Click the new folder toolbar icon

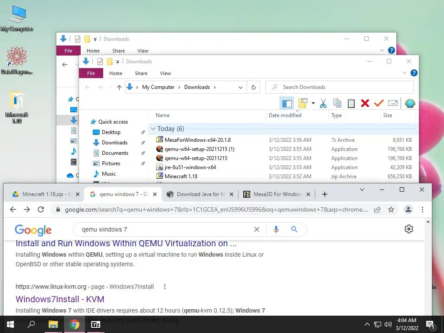tap(303, 103)
